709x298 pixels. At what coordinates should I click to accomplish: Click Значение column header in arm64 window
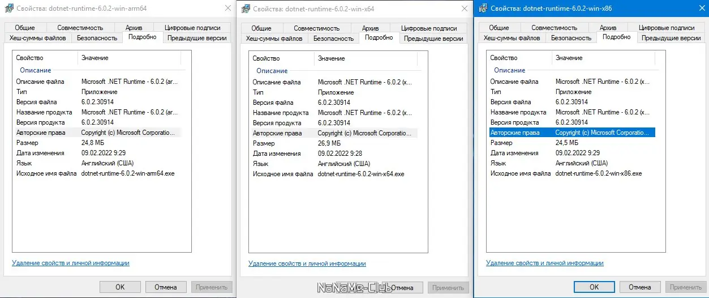(x=129, y=58)
